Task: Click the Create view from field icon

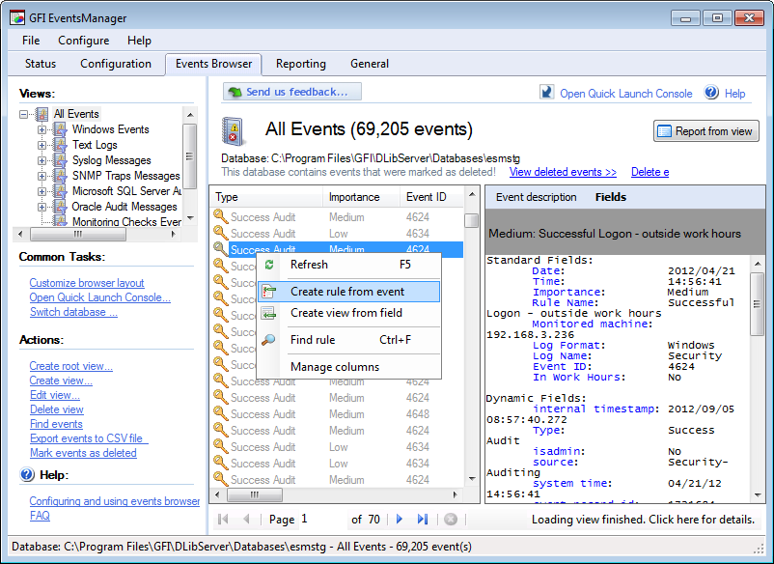Action: 269,313
